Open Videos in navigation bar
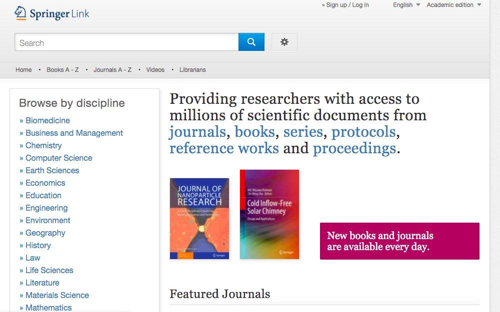Screen dimensions: 500x312 [155, 70]
